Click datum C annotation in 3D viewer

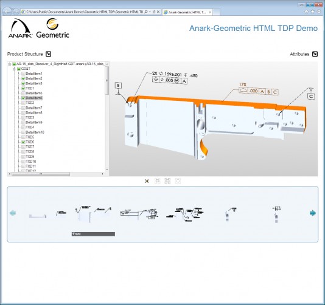click(311, 97)
